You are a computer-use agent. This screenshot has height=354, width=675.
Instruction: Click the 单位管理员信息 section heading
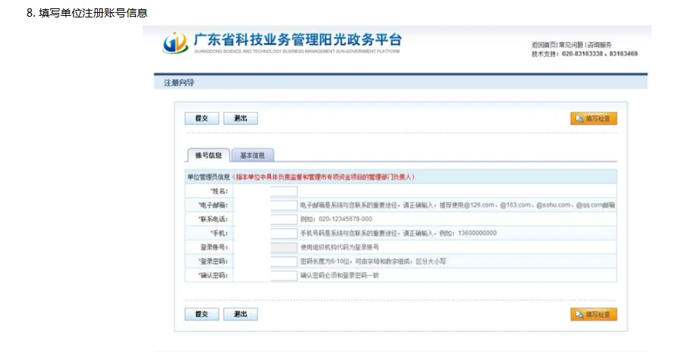click(209, 177)
